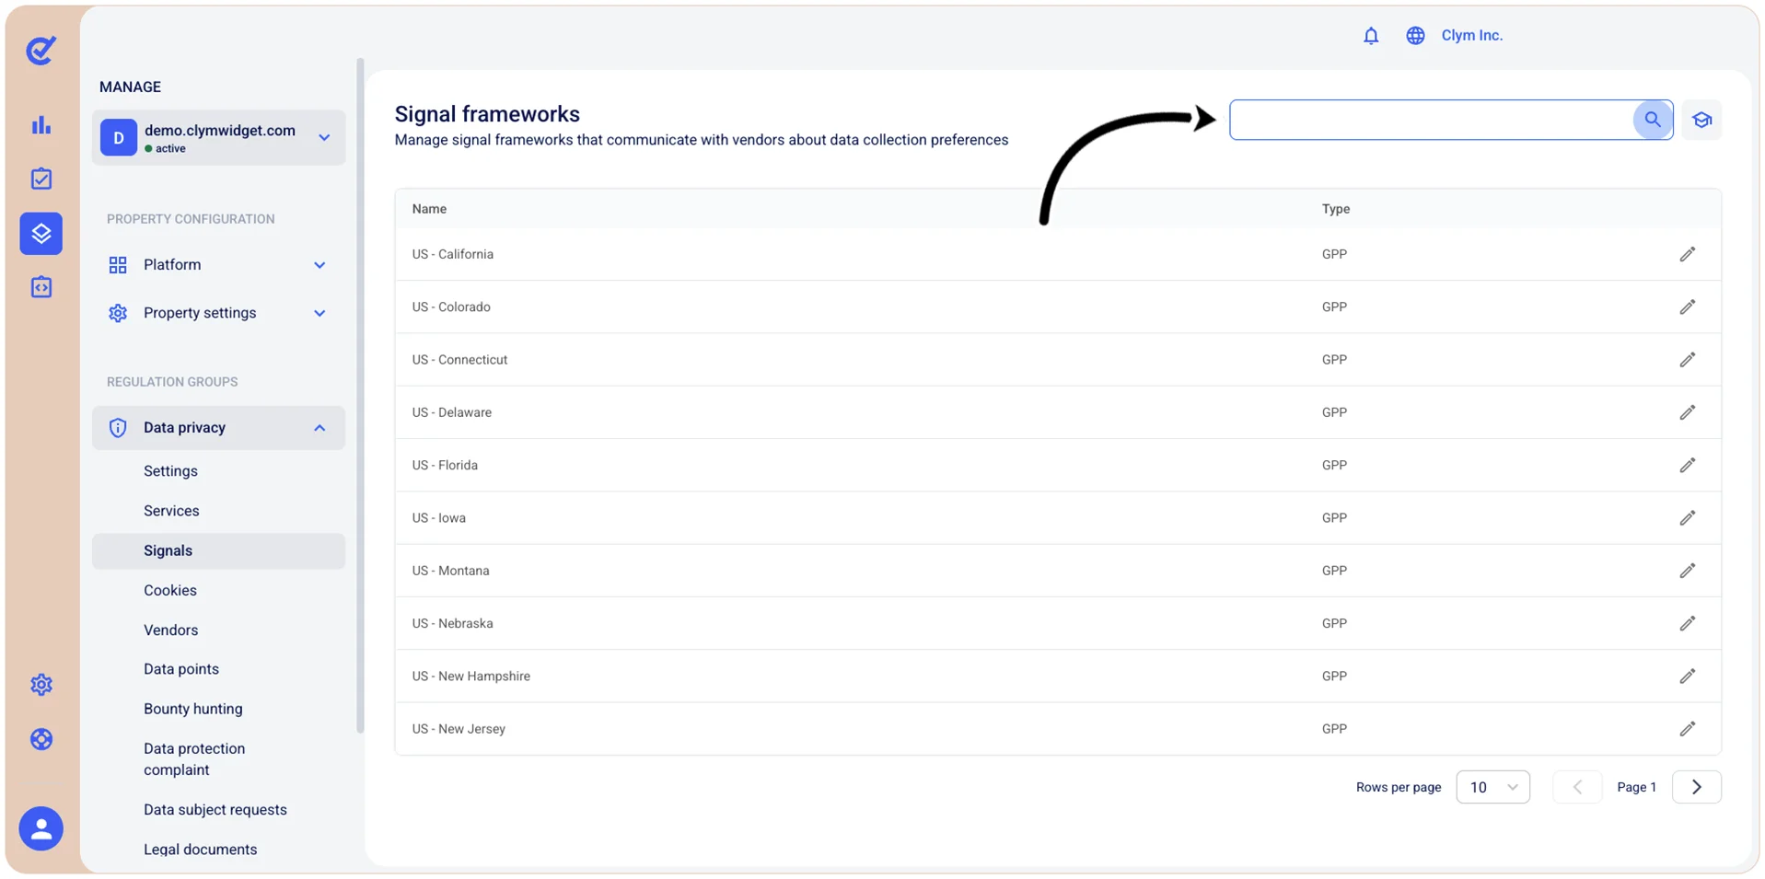This screenshot has width=1765, height=879.
Task: Click the Clym Inc. account link
Action: [1471, 36]
